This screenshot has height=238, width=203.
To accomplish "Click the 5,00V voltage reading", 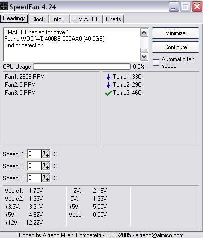I will tap(100, 207).
